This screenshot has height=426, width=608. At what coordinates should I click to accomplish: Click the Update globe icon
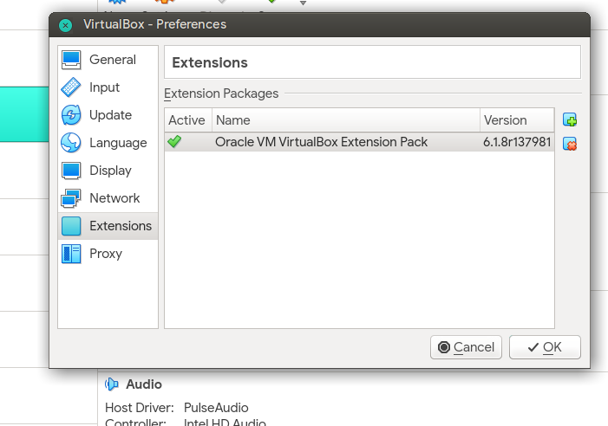[x=72, y=115]
